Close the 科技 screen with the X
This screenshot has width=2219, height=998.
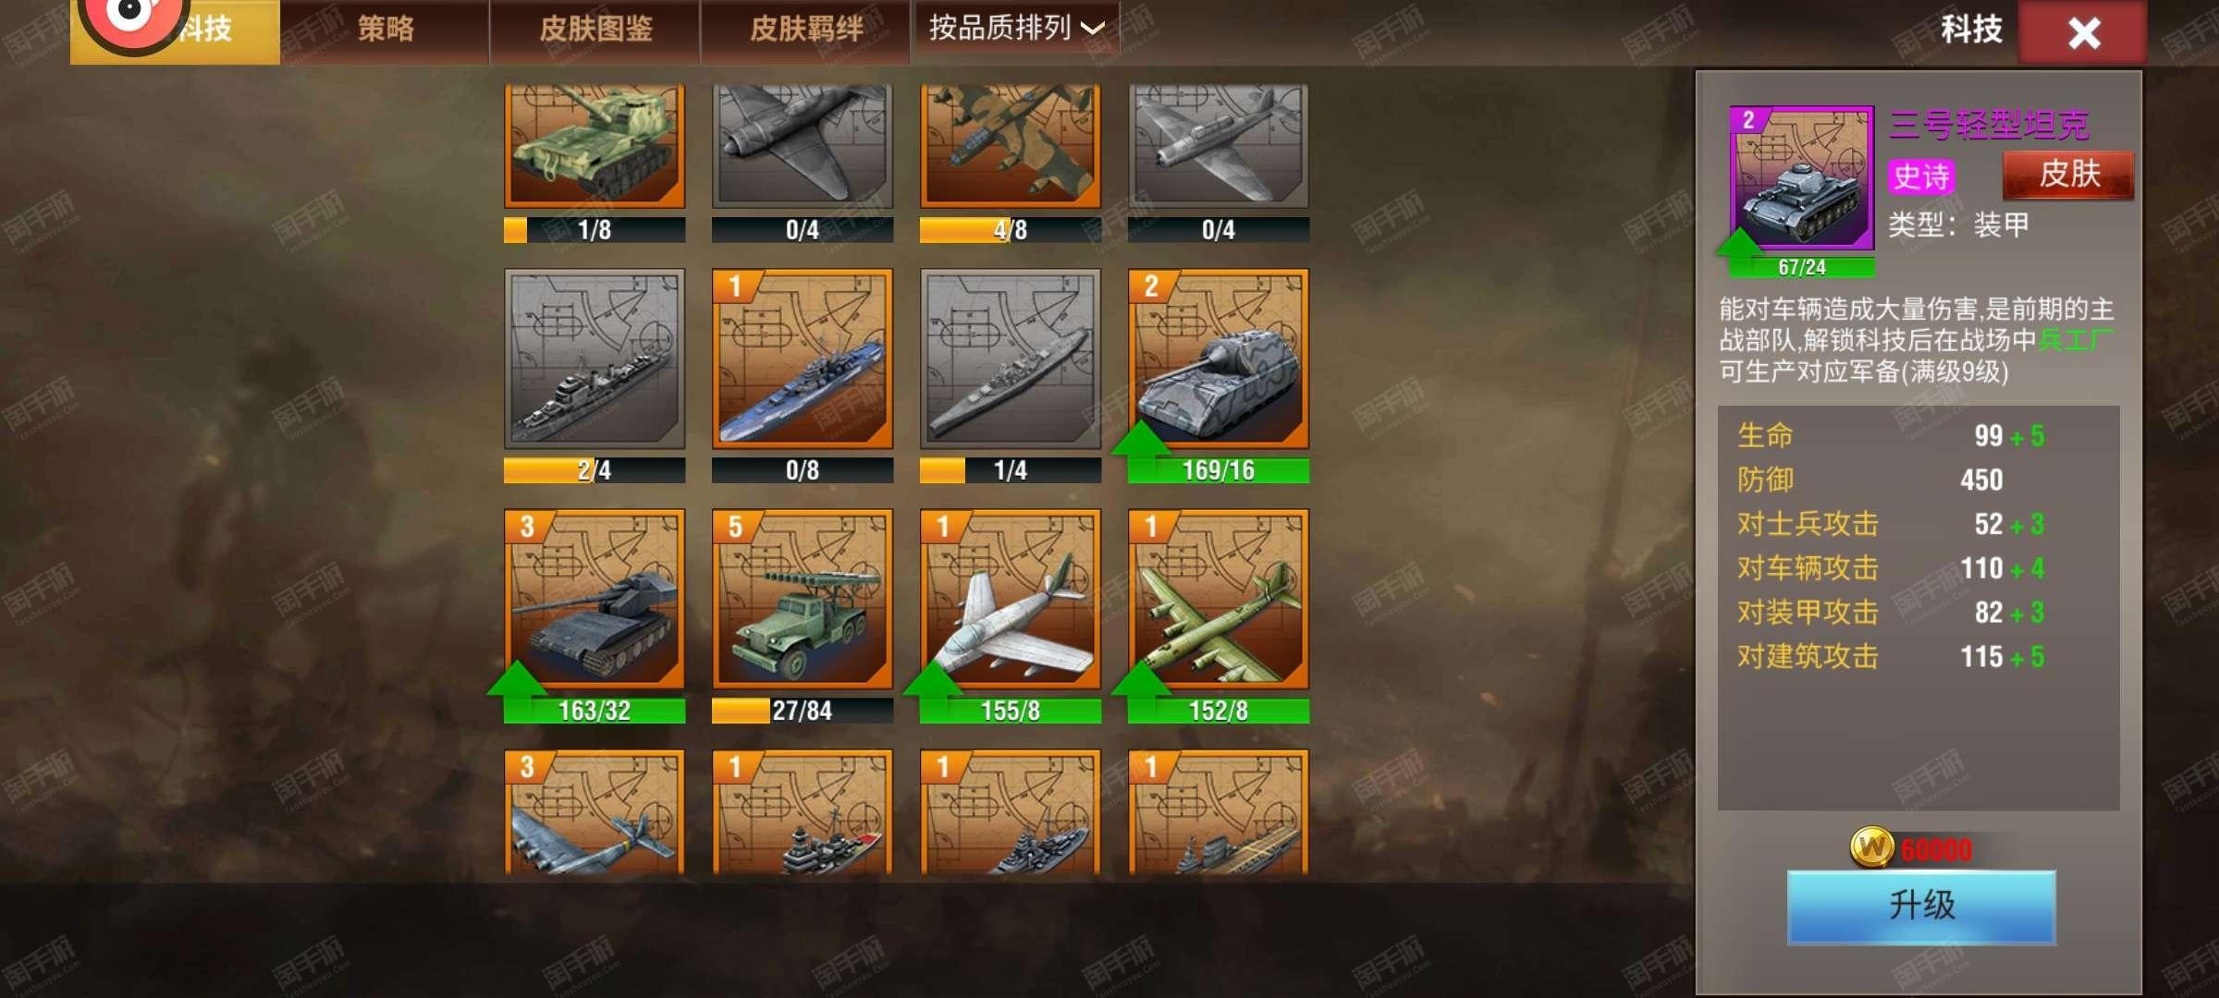click(2083, 32)
